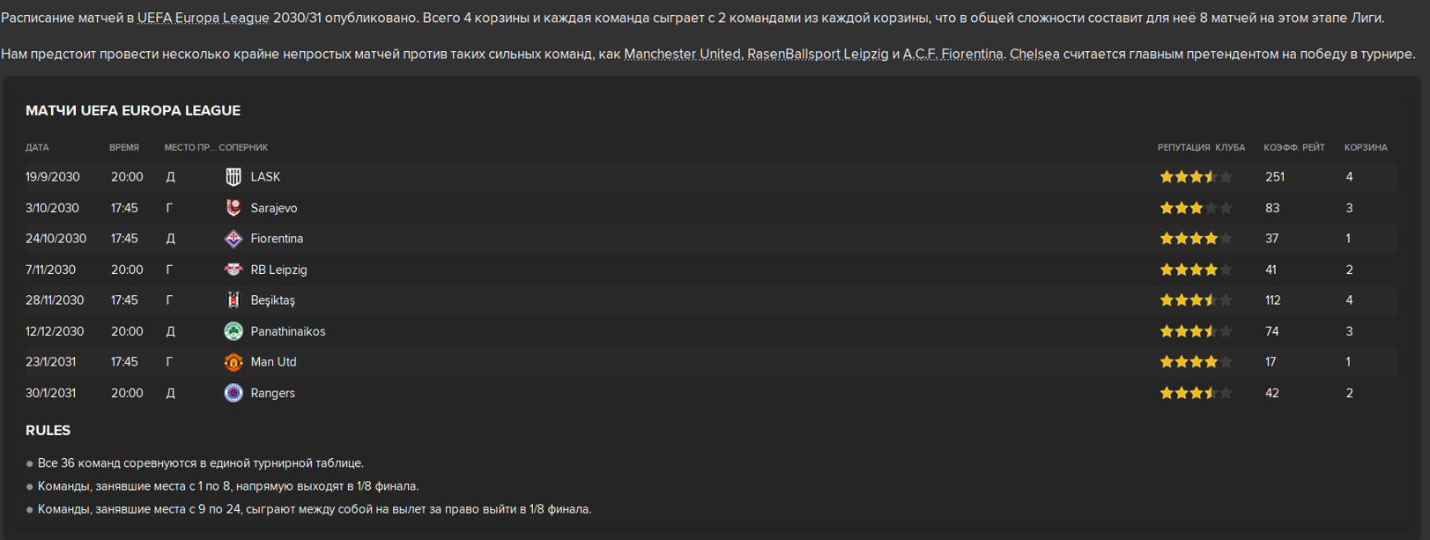Click the LASK club badge icon
Viewport: 1430px width, 540px height.
[x=233, y=177]
